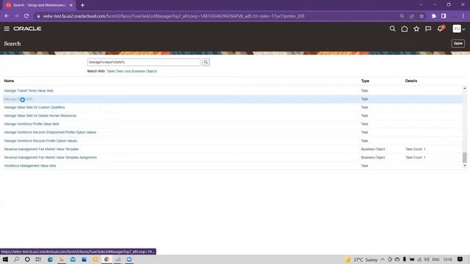Open notifications bell icon
Image resolution: width=470 pixels, height=264 pixels.
coord(441,29)
